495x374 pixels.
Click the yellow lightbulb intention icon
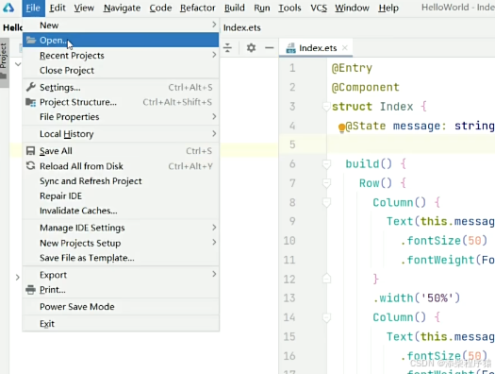coord(341,127)
